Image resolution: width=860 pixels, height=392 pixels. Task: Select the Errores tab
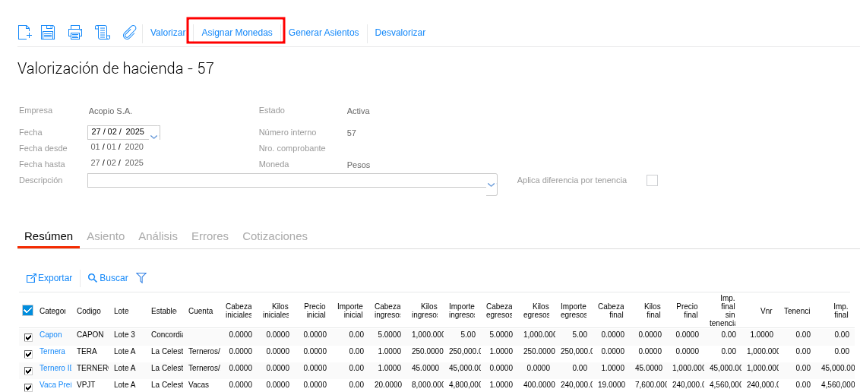[x=210, y=236]
